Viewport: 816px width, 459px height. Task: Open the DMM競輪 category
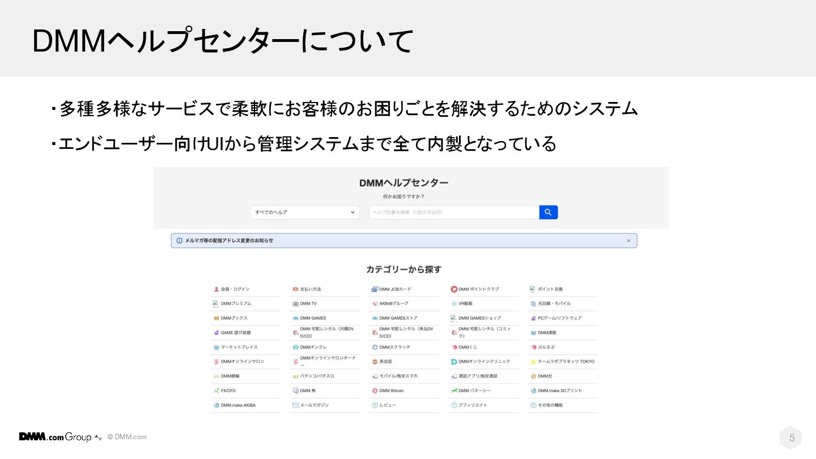(245, 376)
